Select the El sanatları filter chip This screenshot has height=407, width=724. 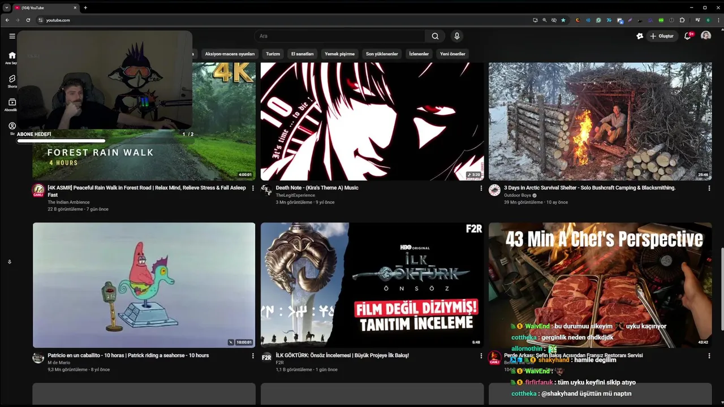(303, 54)
